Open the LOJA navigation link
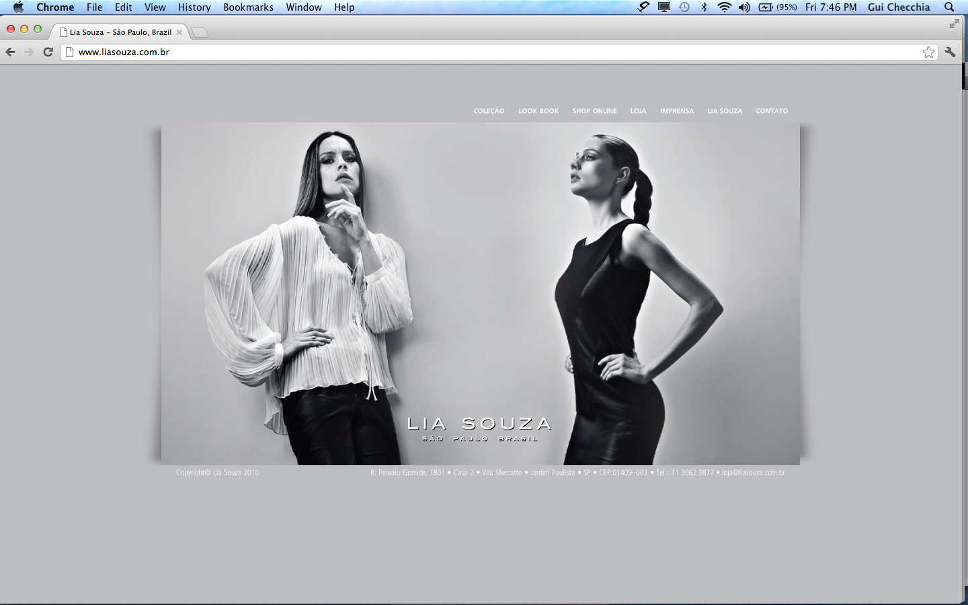This screenshot has width=968, height=605. [x=638, y=111]
